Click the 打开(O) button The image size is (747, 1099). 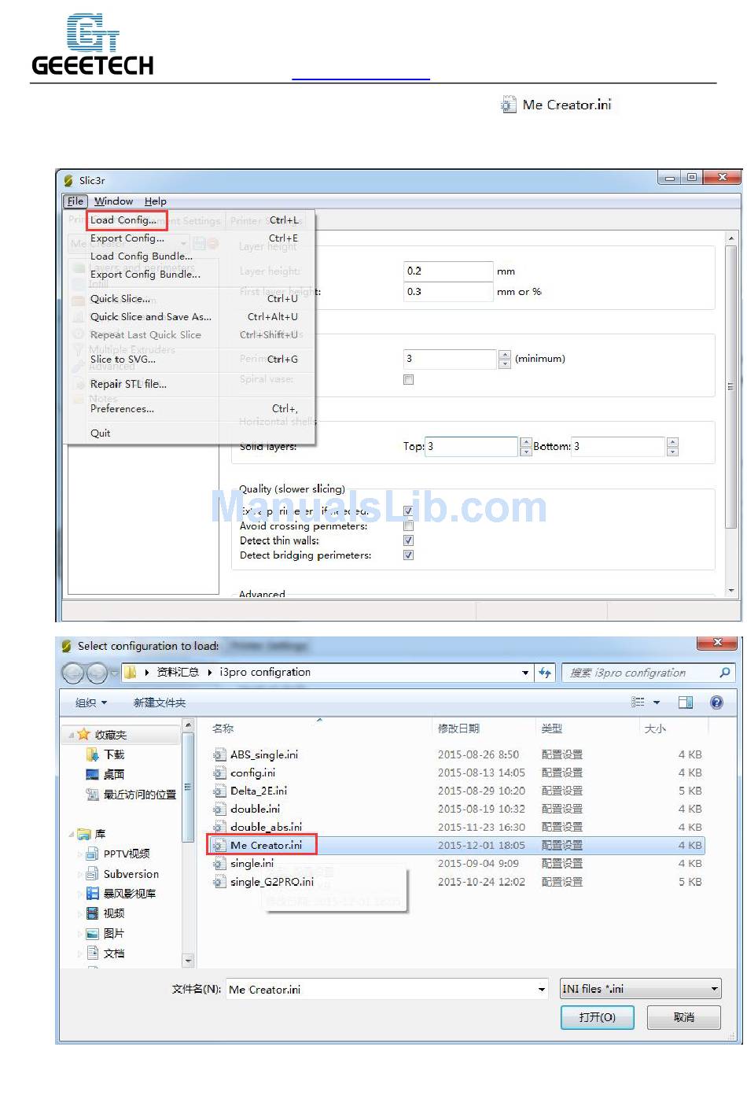(598, 1017)
